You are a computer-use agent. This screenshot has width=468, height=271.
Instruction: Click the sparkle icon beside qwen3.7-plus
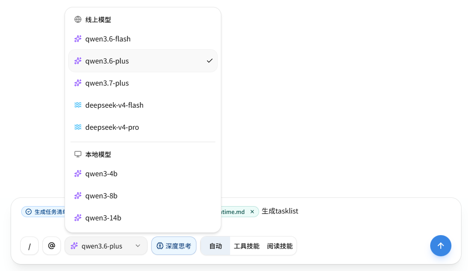pyautogui.click(x=77, y=83)
